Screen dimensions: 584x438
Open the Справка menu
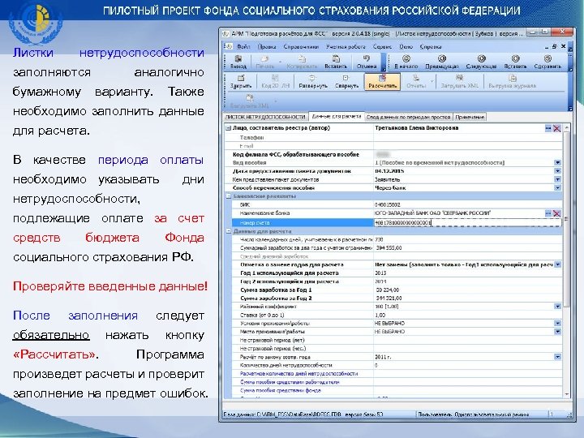pos(431,46)
